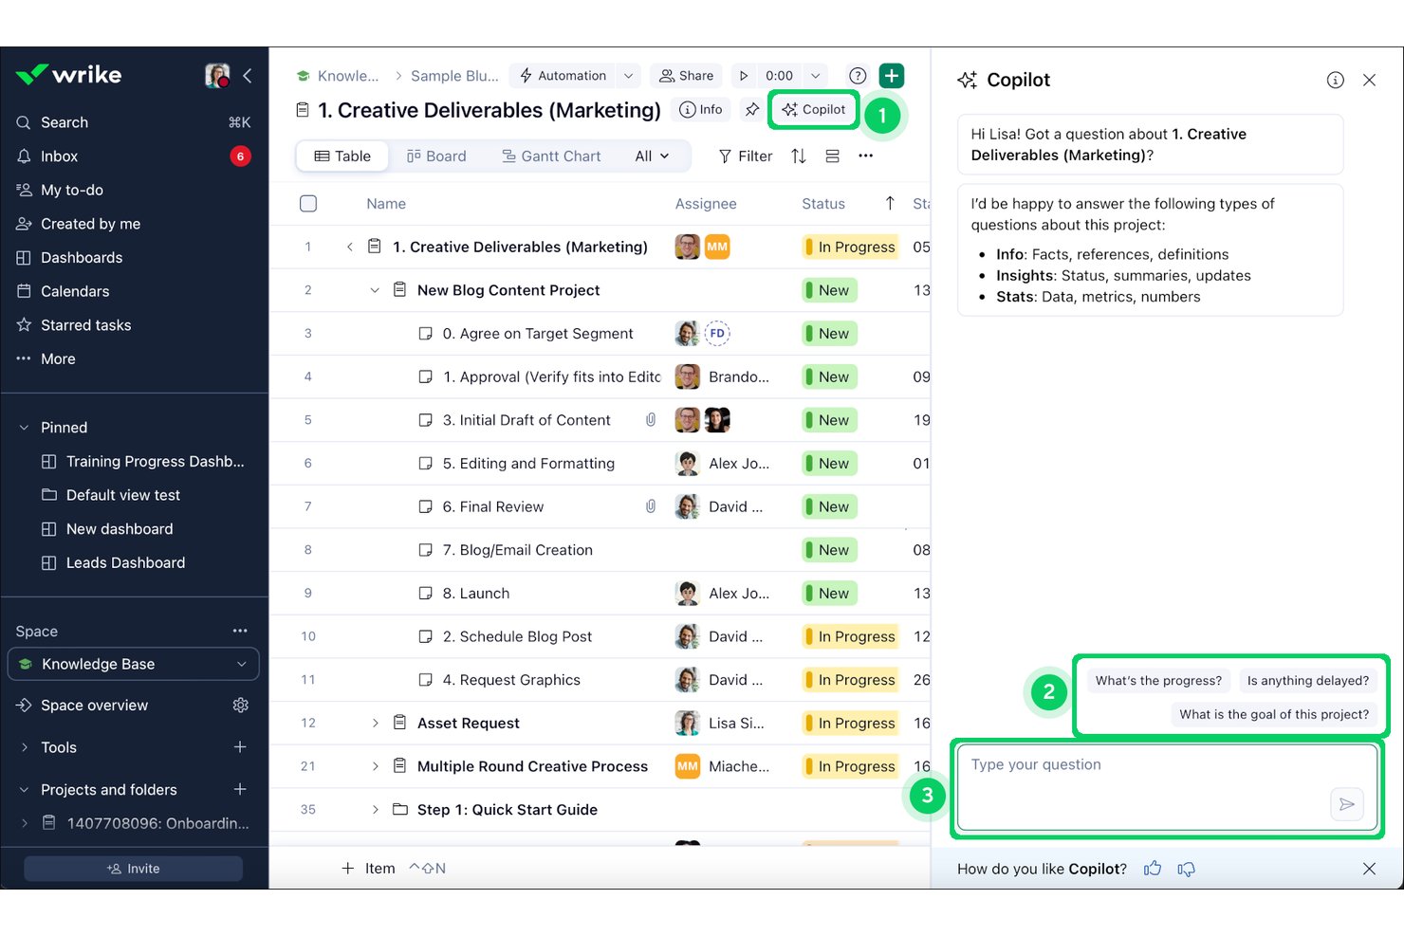
Task: Toggle checkbox for 6. Final Review
Action: pyautogui.click(x=426, y=507)
